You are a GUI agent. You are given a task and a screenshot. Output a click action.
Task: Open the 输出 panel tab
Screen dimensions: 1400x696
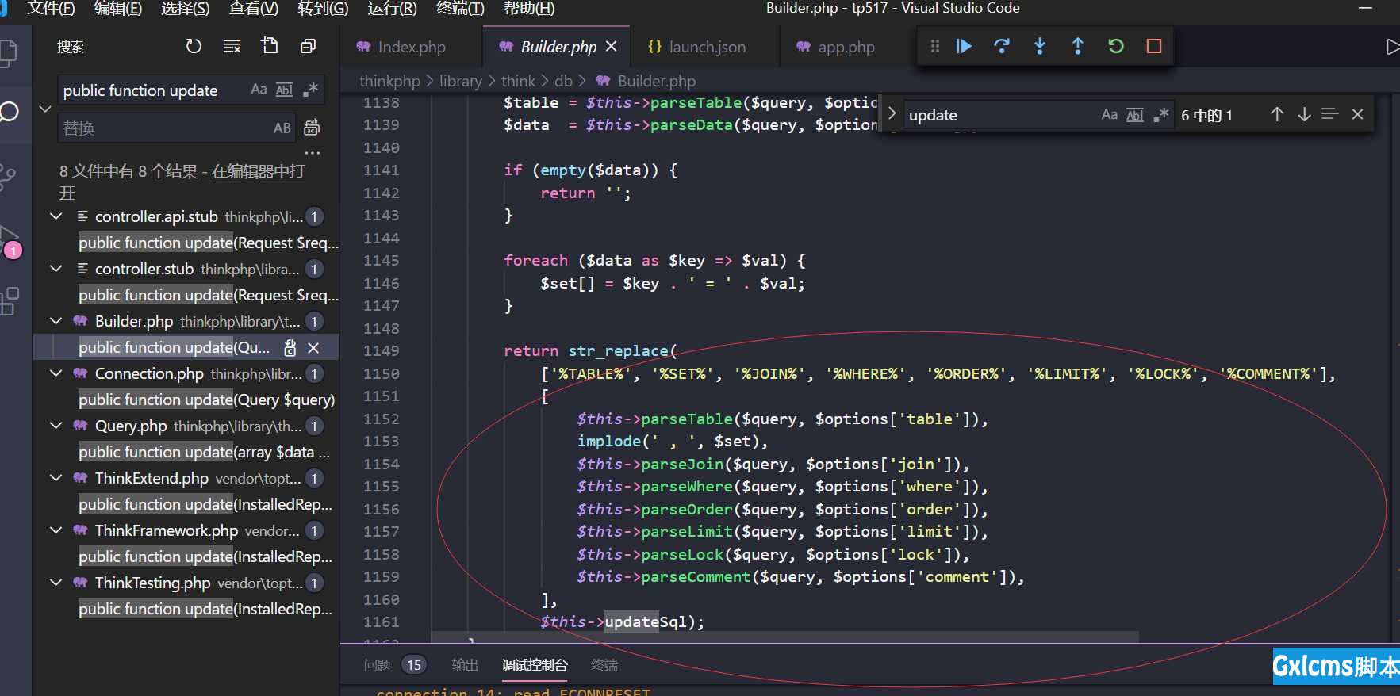coord(465,665)
